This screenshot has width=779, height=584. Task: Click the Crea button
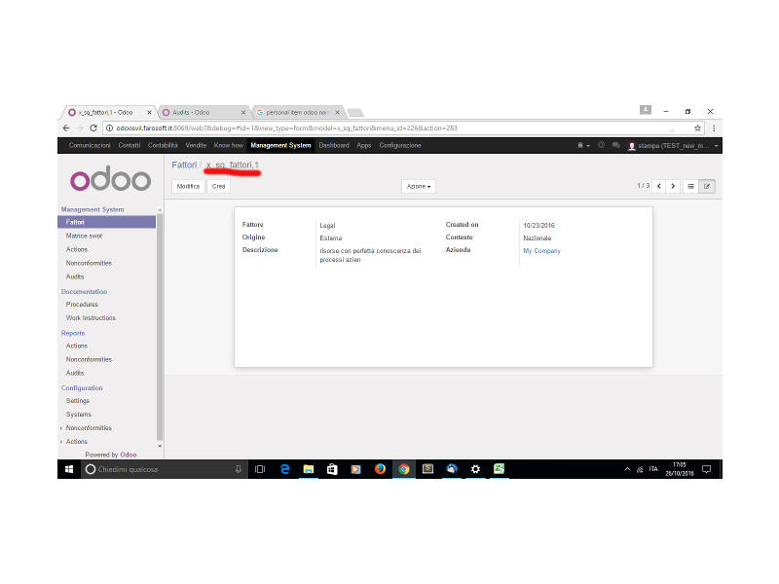pos(218,186)
